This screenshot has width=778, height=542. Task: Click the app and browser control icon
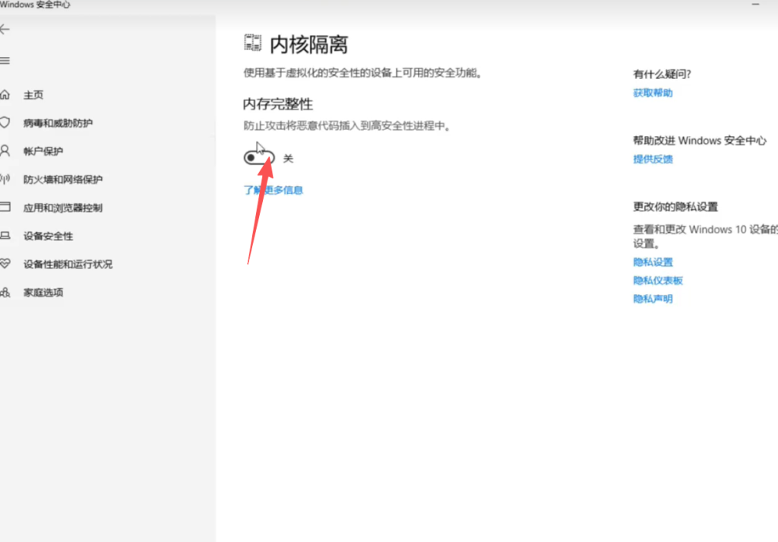(5, 208)
